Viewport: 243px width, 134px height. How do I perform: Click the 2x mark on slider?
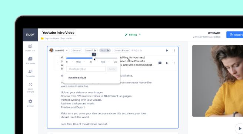click(115, 62)
